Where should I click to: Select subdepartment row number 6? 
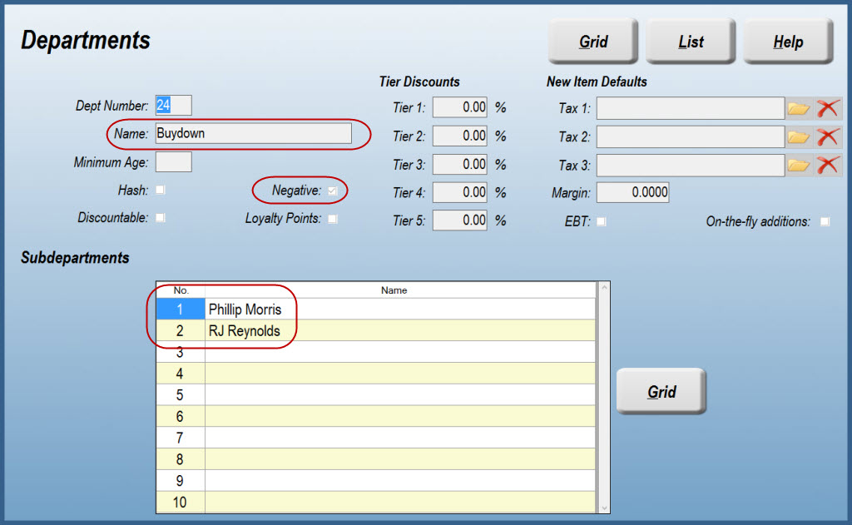tap(181, 416)
